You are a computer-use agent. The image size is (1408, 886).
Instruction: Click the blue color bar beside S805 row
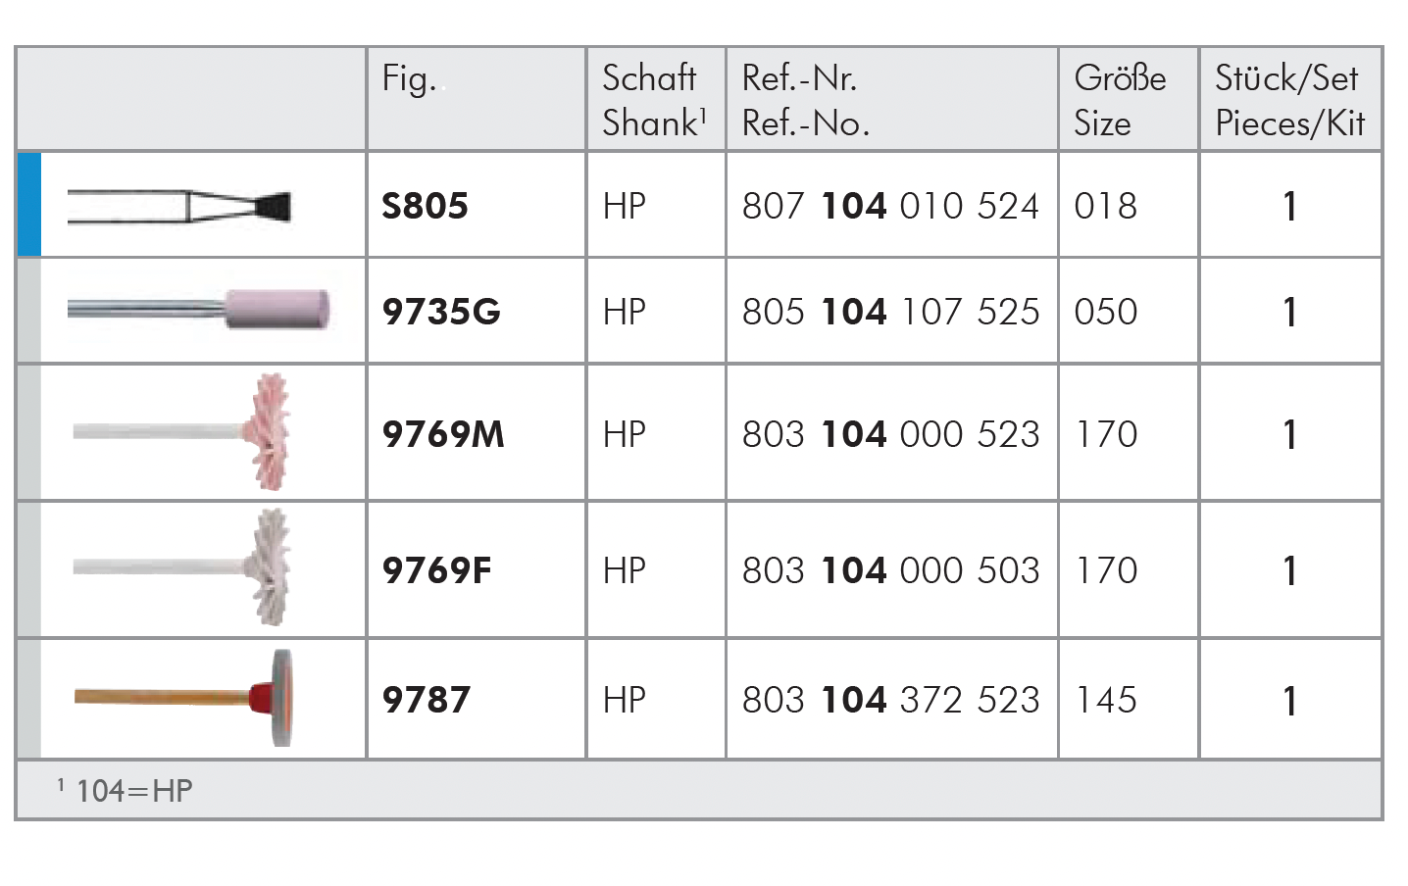pyautogui.click(x=28, y=205)
